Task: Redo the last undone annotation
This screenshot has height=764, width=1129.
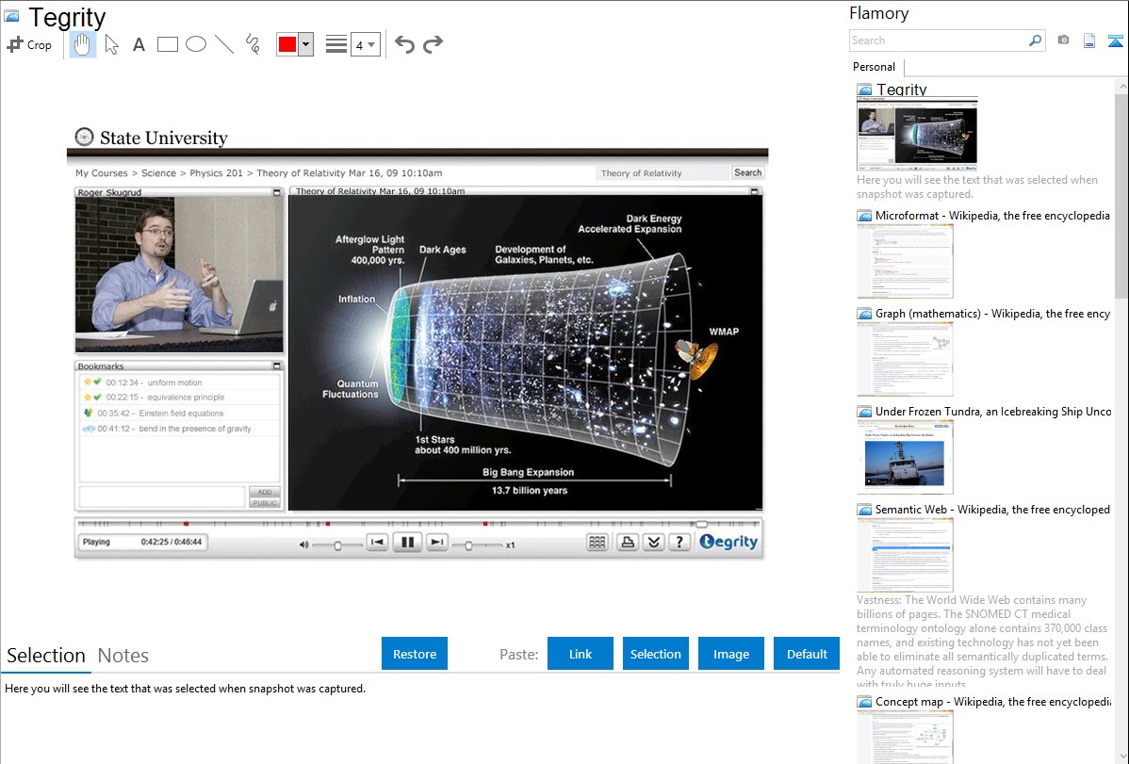Action: 433,44
